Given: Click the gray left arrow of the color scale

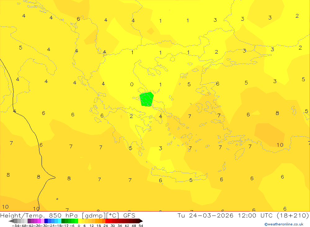Looking at the screenshot, I should (11, 221).
